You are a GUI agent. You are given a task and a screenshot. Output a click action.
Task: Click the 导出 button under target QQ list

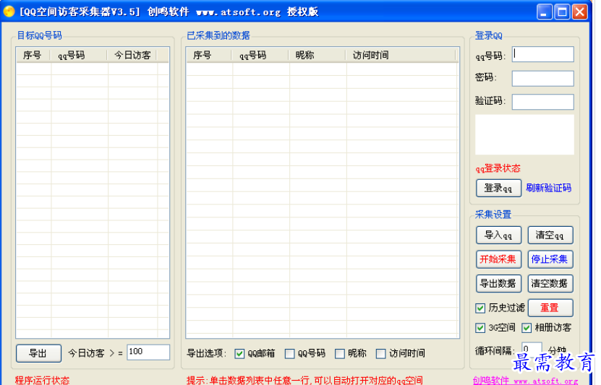[x=38, y=352]
